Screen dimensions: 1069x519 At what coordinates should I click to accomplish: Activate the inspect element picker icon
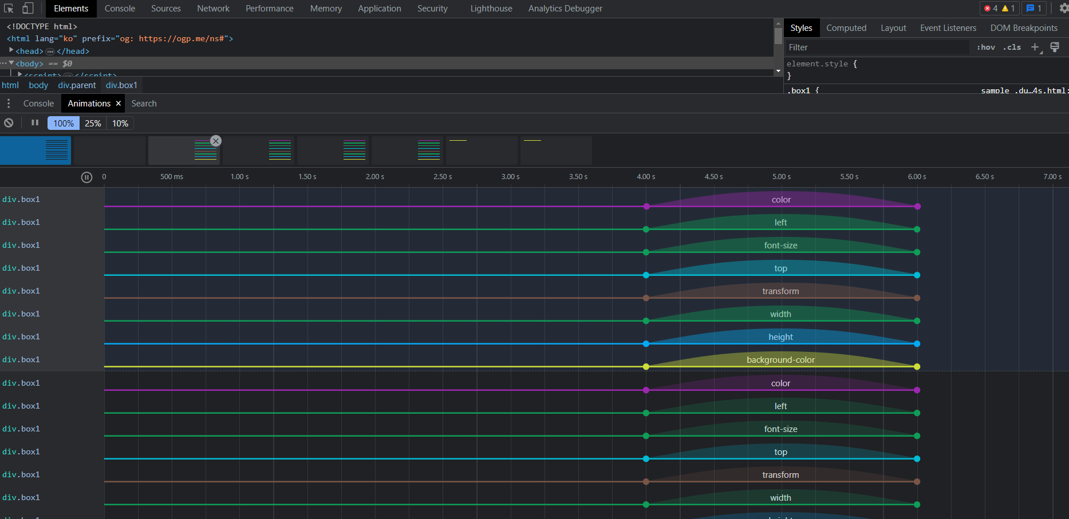[9, 9]
